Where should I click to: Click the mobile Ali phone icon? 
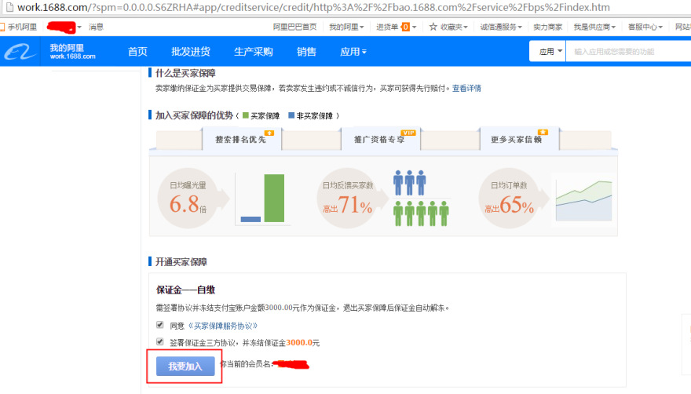coord(2,27)
